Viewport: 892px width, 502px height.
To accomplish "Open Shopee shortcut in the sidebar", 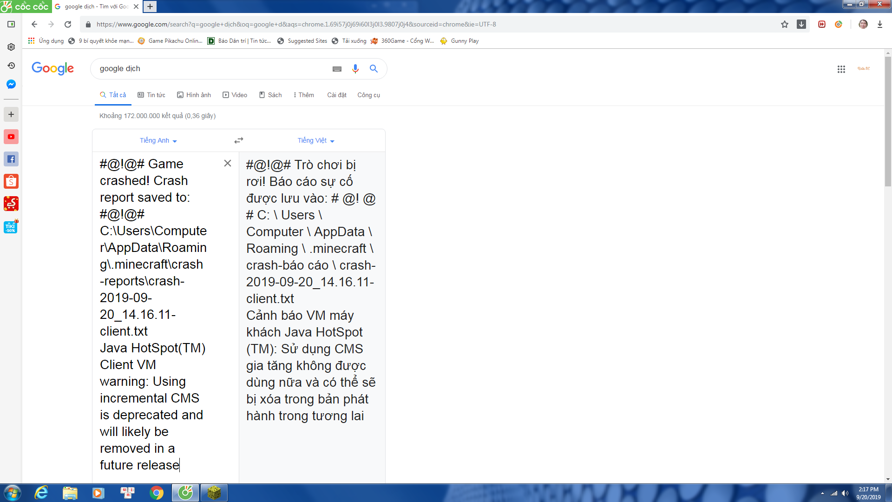I will (x=11, y=181).
